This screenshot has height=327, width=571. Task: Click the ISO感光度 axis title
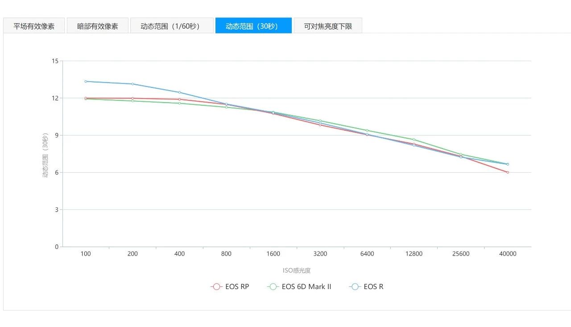tap(297, 270)
